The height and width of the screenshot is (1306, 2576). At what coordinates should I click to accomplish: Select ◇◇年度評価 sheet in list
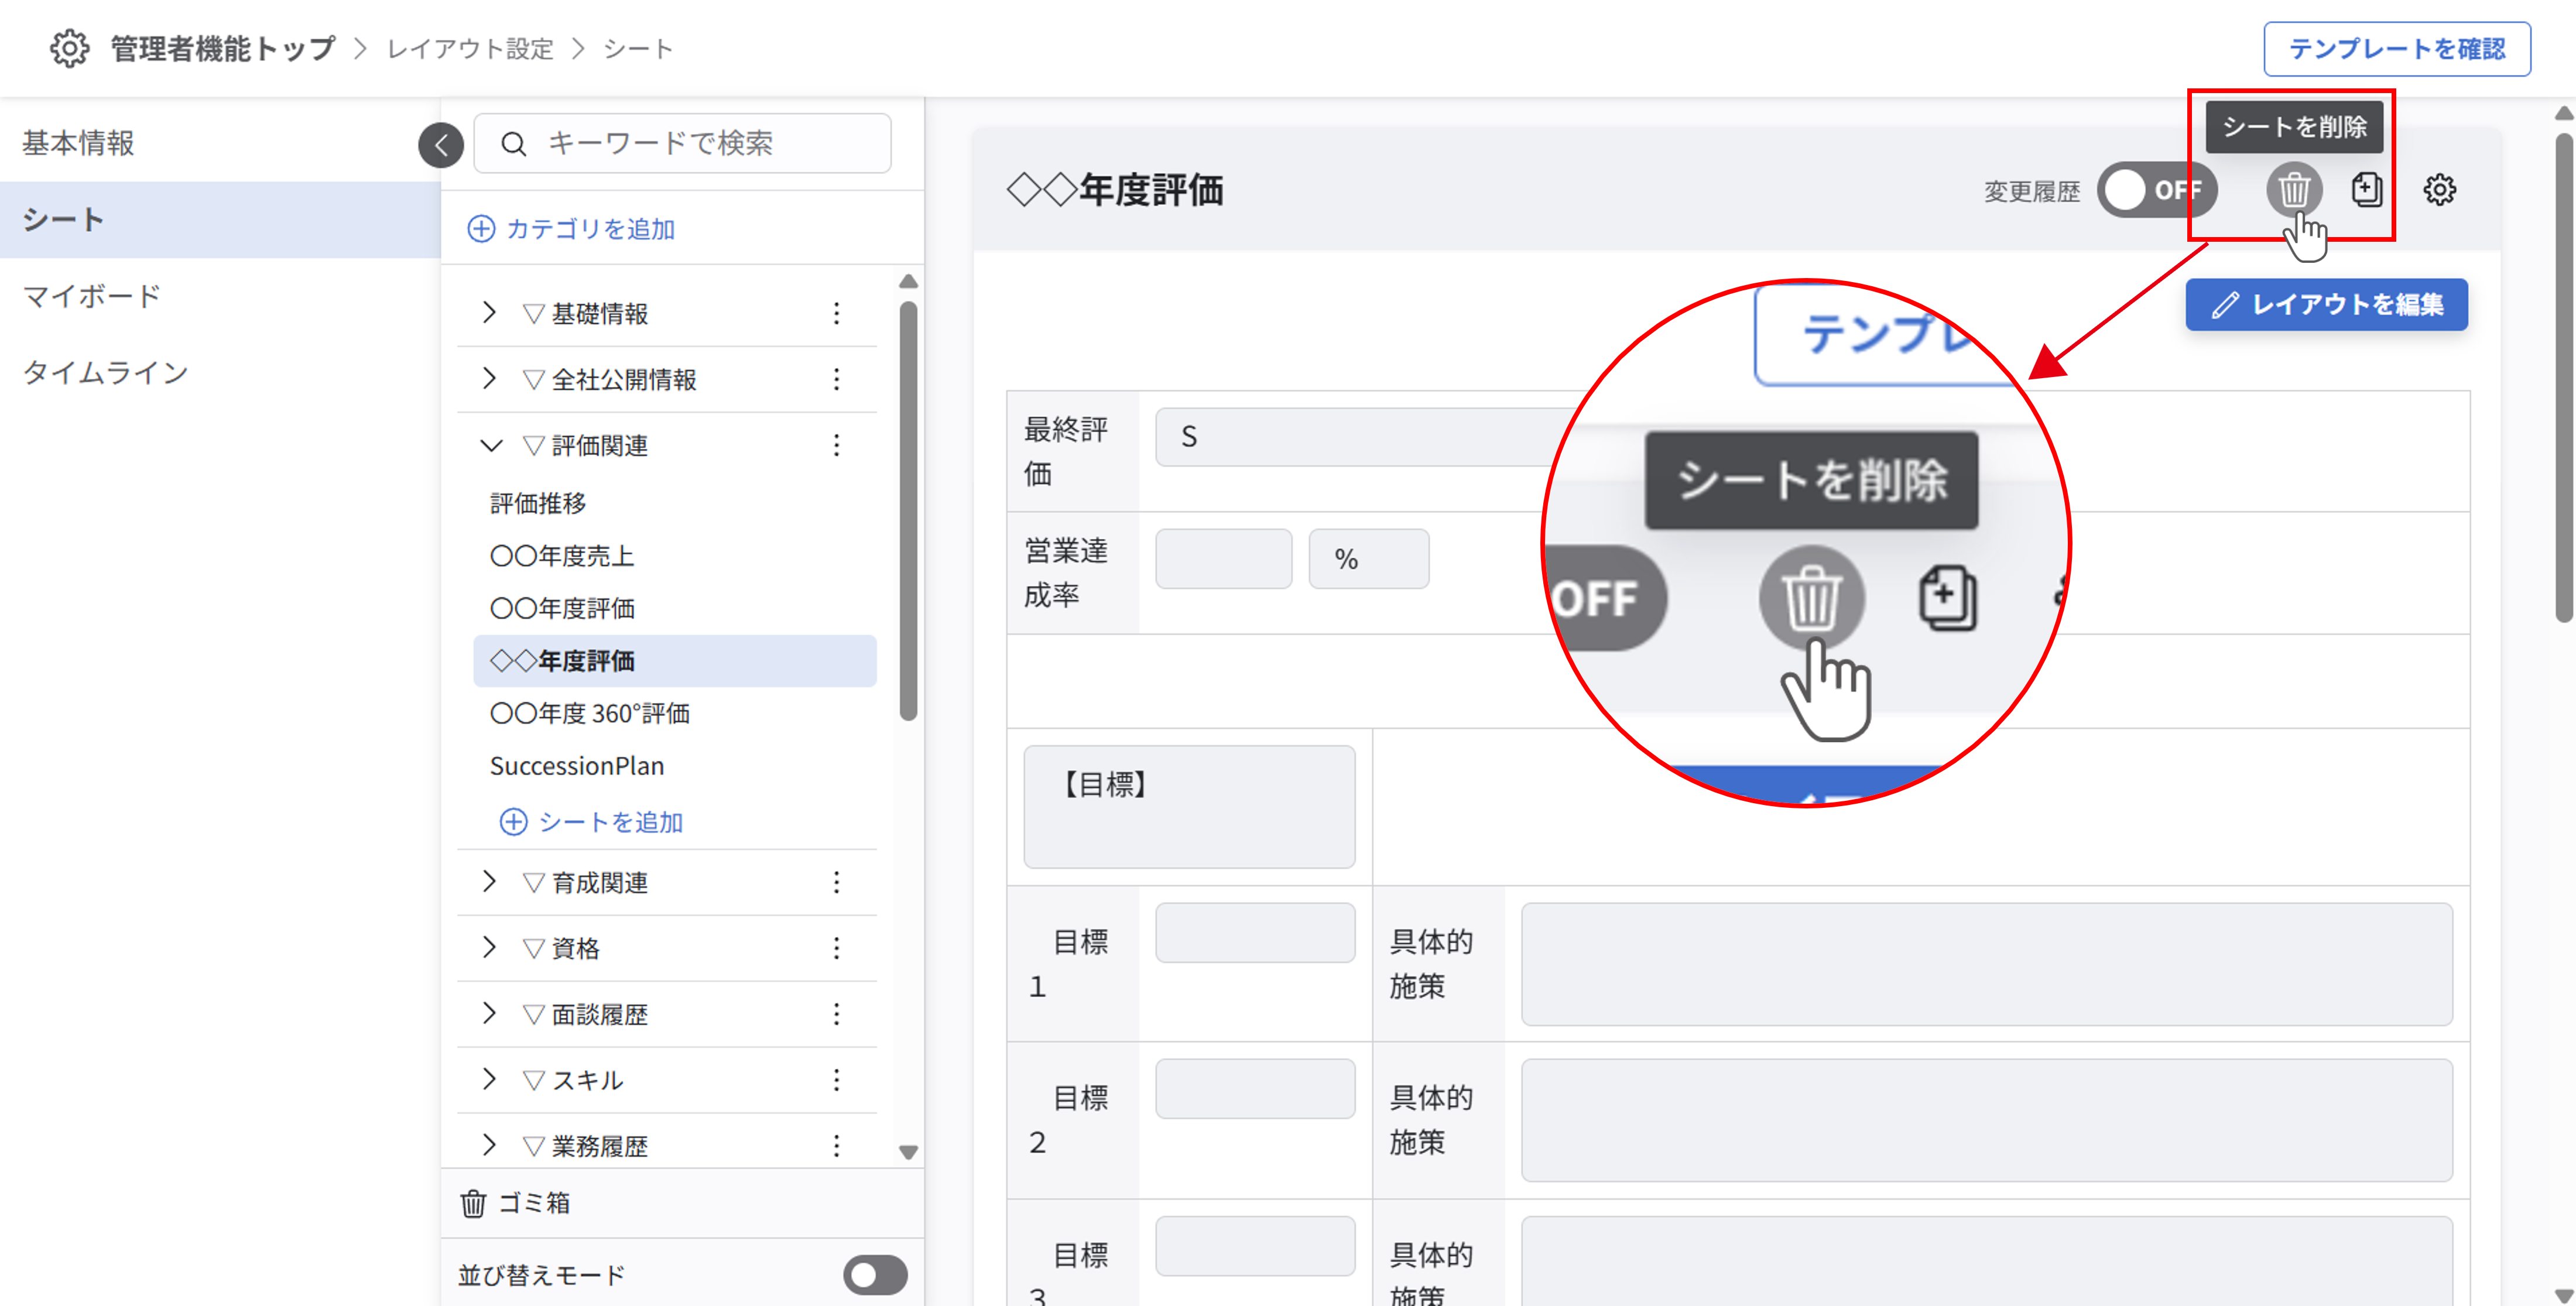(x=675, y=661)
